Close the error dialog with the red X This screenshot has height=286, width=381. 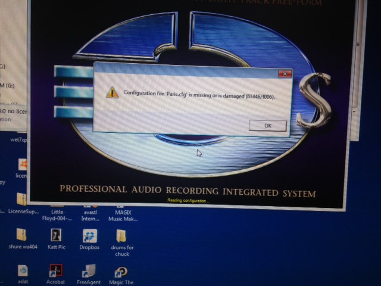tap(285, 73)
